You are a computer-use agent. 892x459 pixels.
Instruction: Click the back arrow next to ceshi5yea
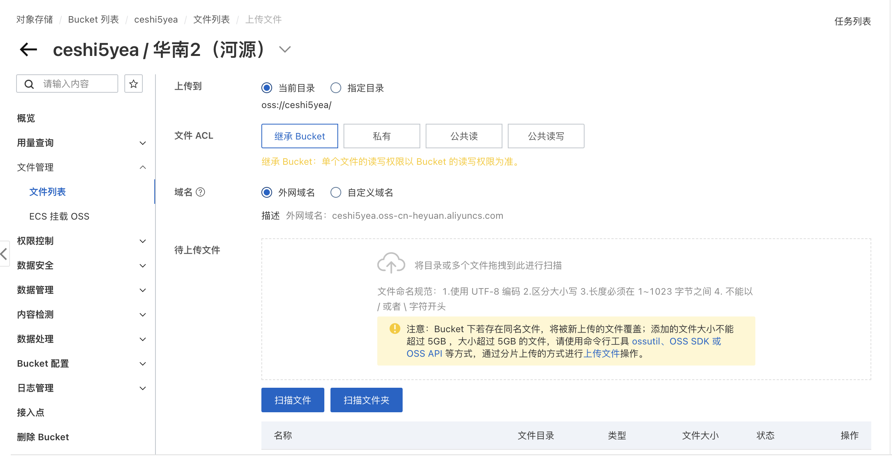(28, 49)
